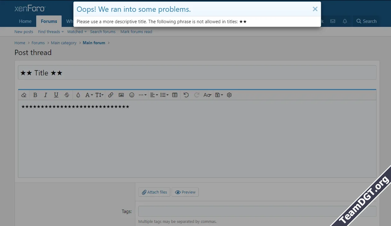391x226 pixels.
Task: Switch to the Forums tab
Action: [x=49, y=21]
